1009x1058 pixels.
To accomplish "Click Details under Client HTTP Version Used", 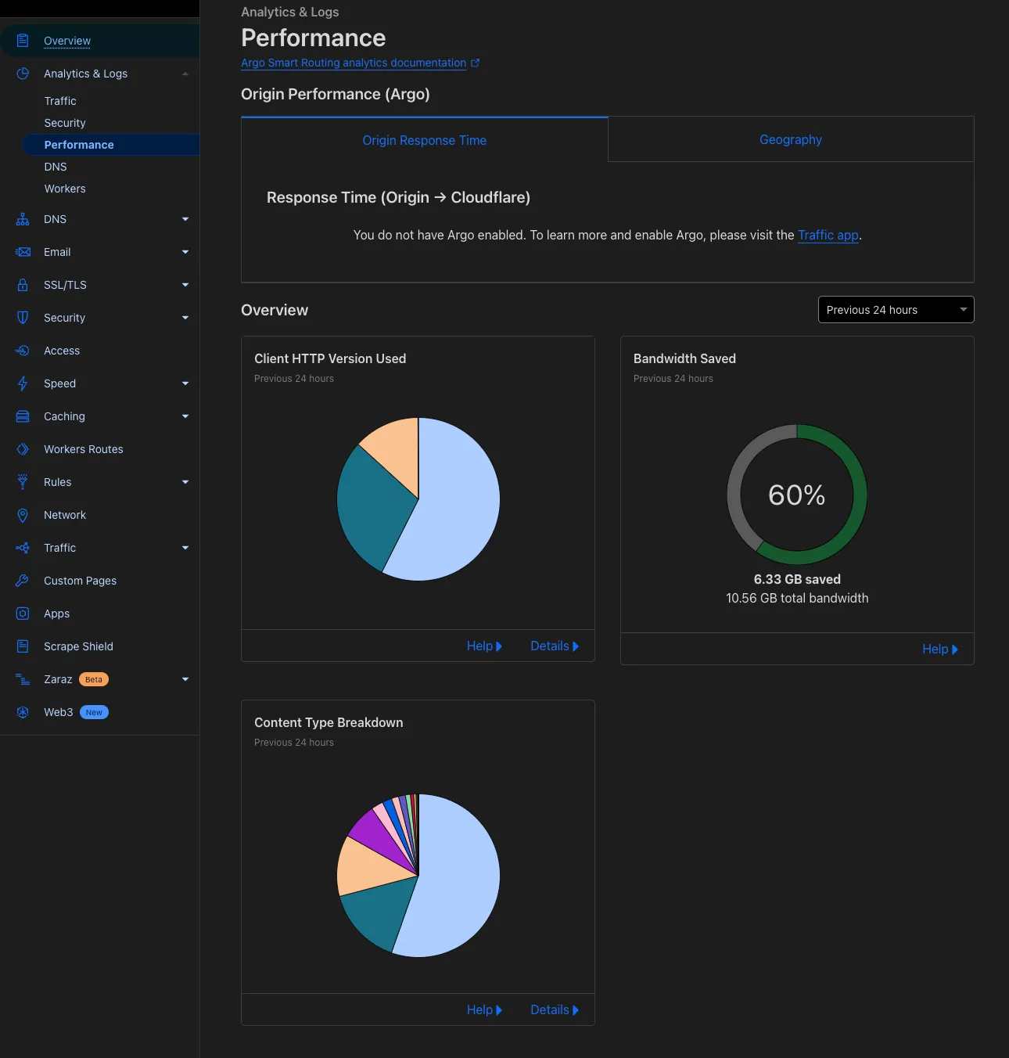I will (554, 646).
